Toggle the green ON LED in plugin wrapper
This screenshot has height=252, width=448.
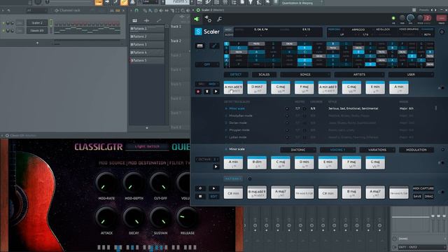tap(393, 18)
